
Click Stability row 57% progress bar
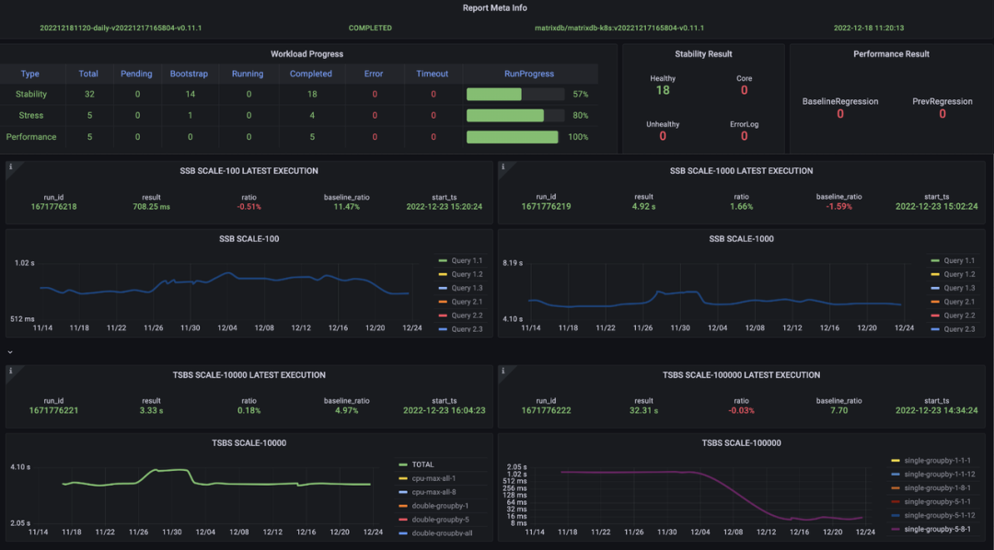click(515, 94)
